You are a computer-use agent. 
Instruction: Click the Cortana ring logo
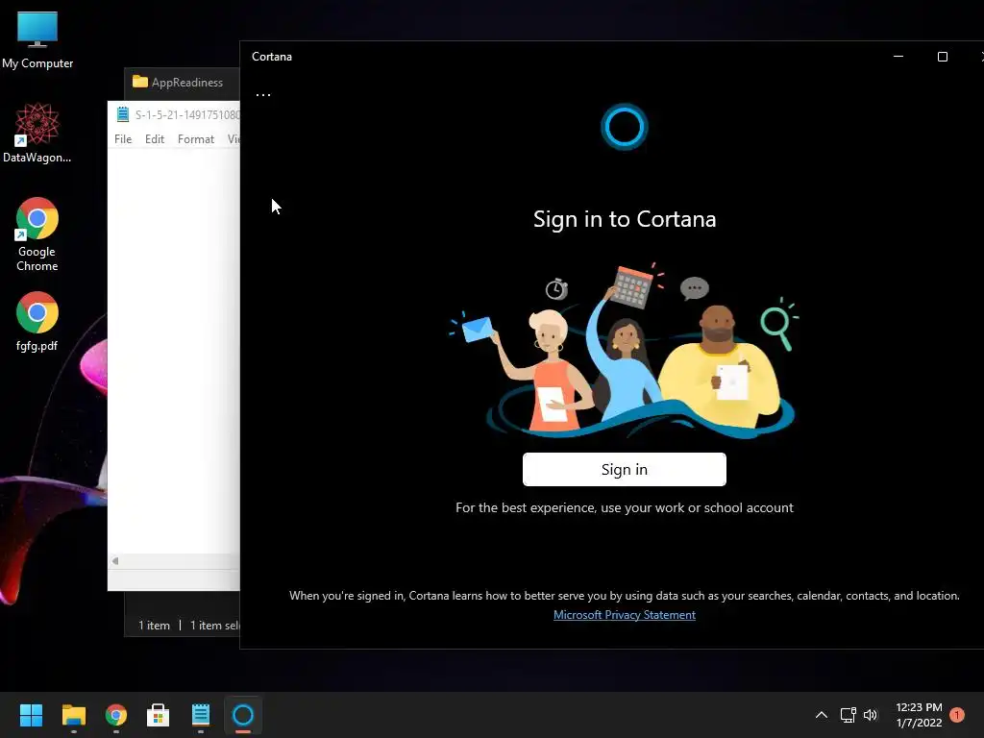point(624,127)
